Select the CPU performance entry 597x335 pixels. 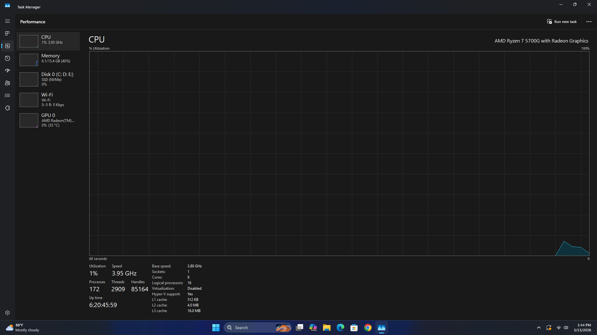pos(48,41)
